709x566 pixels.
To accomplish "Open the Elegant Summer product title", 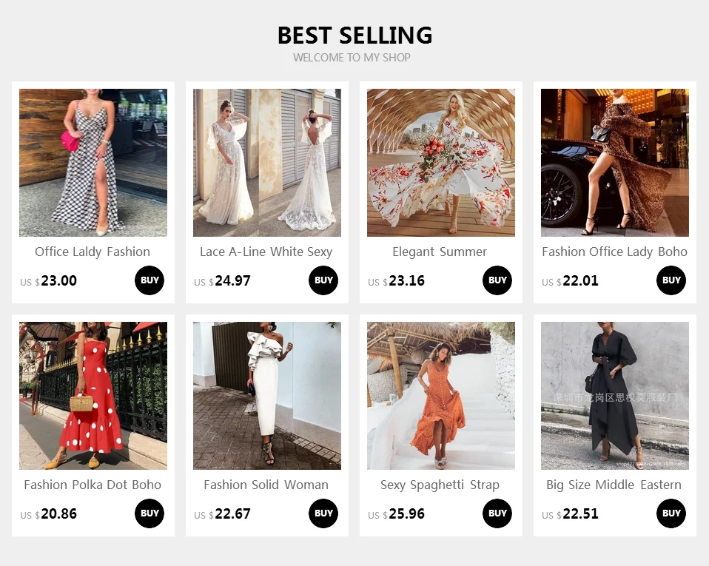I will point(440,252).
